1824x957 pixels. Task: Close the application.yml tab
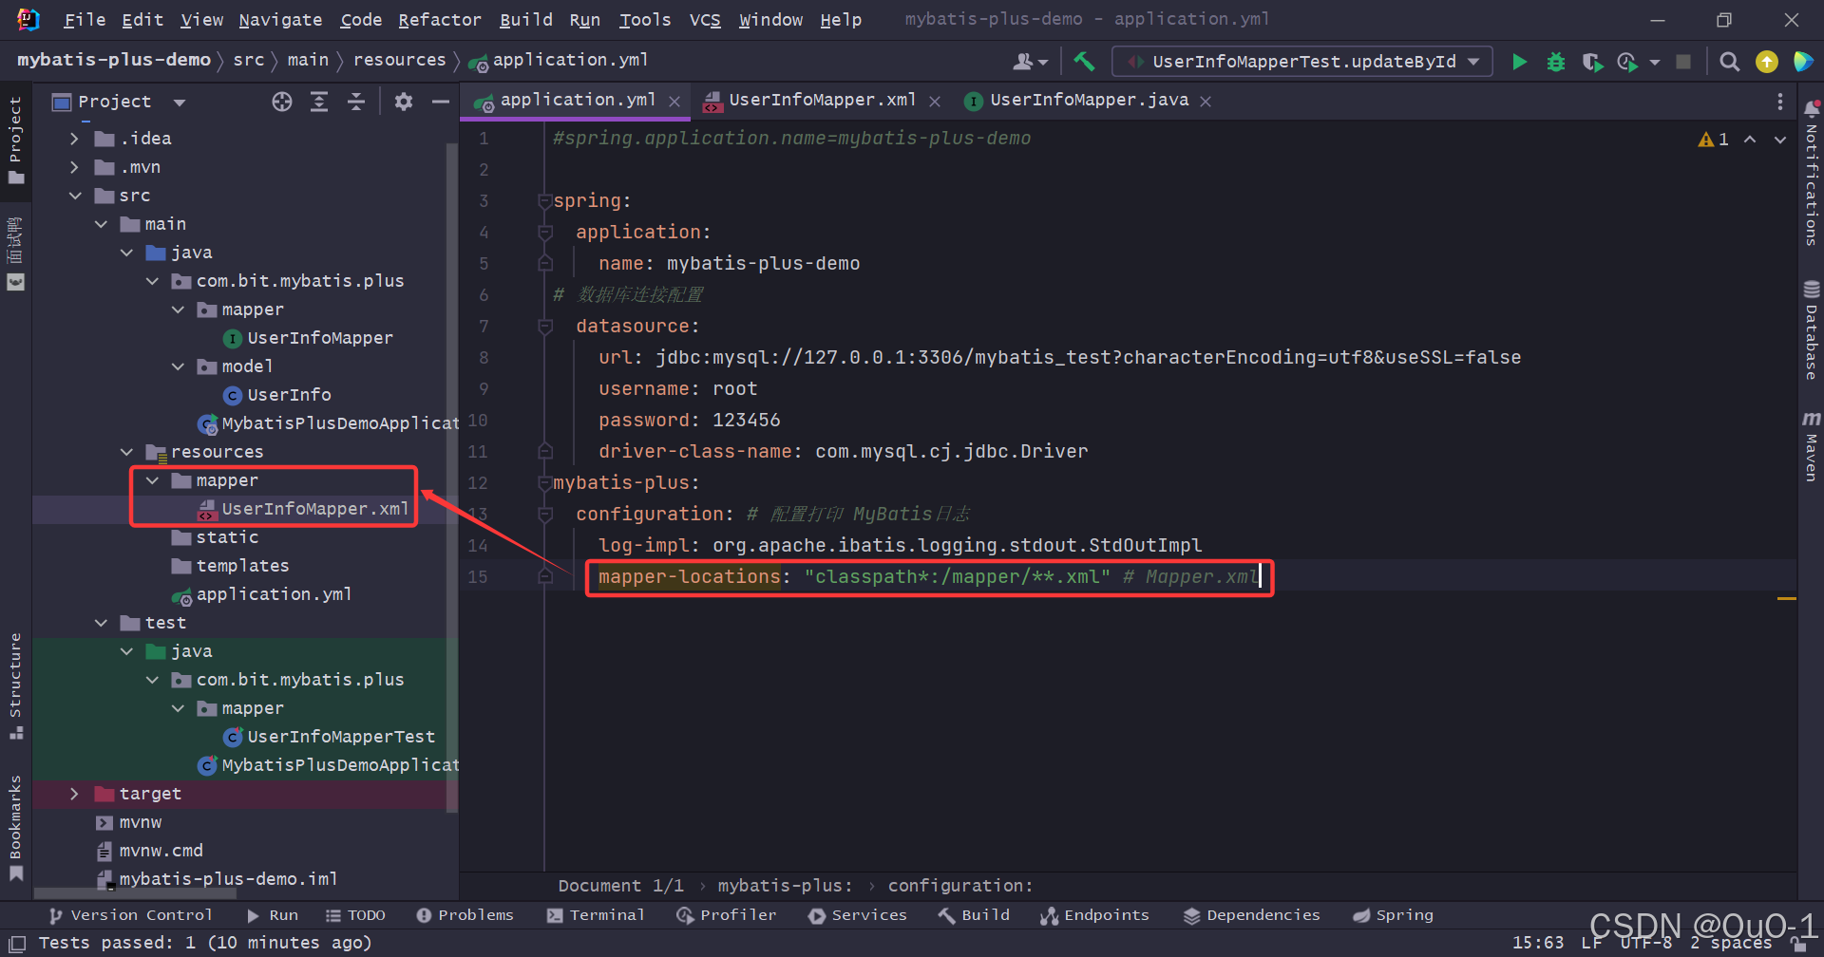(x=674, y=102)
